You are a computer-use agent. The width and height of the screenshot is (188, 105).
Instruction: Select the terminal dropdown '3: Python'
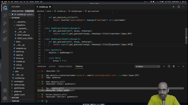click(147, 66)
